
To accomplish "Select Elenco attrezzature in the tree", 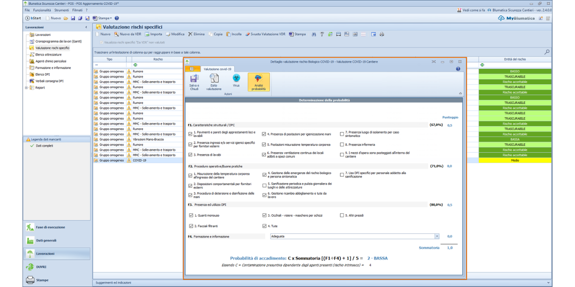I will click(x=48, y=55).
